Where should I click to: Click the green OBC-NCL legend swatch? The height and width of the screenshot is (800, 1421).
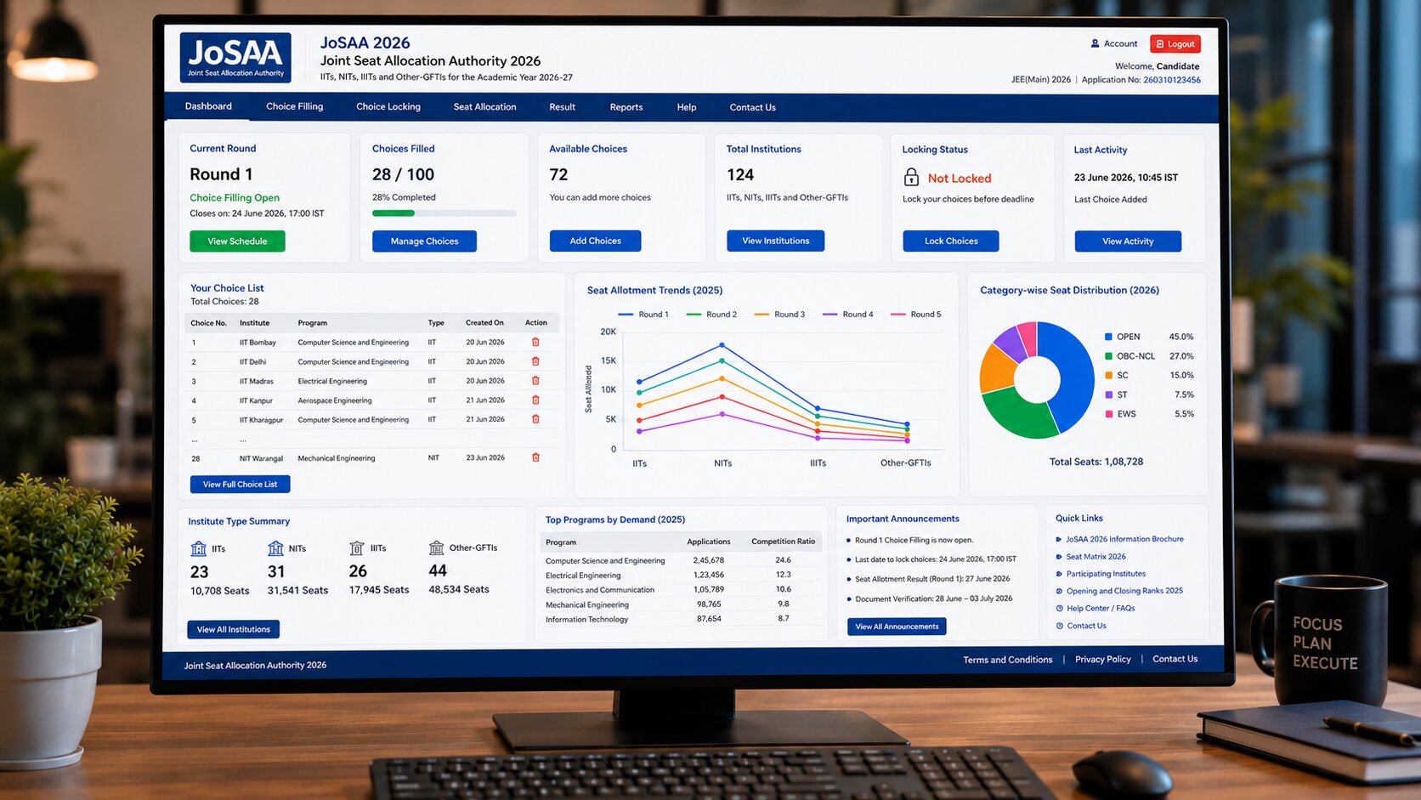tap(1109, 356)
